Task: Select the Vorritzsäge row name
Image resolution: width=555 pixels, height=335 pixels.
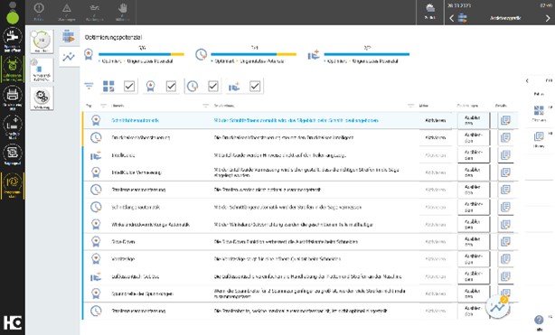Action: tap(123, 259)
